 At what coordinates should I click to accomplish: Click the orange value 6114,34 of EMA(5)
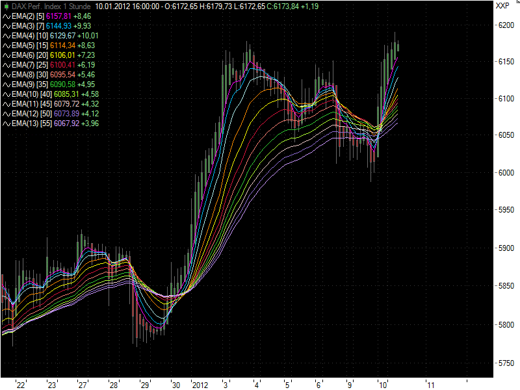[x=62, y=45]
